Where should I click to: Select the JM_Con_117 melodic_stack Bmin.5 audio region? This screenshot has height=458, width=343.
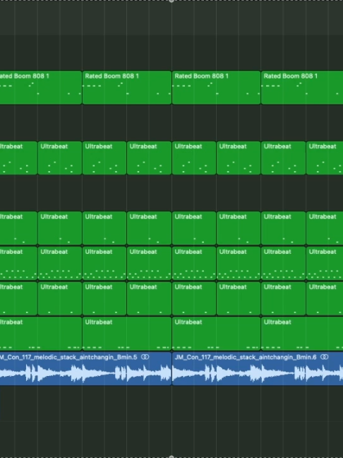click(x=85, y=369)
